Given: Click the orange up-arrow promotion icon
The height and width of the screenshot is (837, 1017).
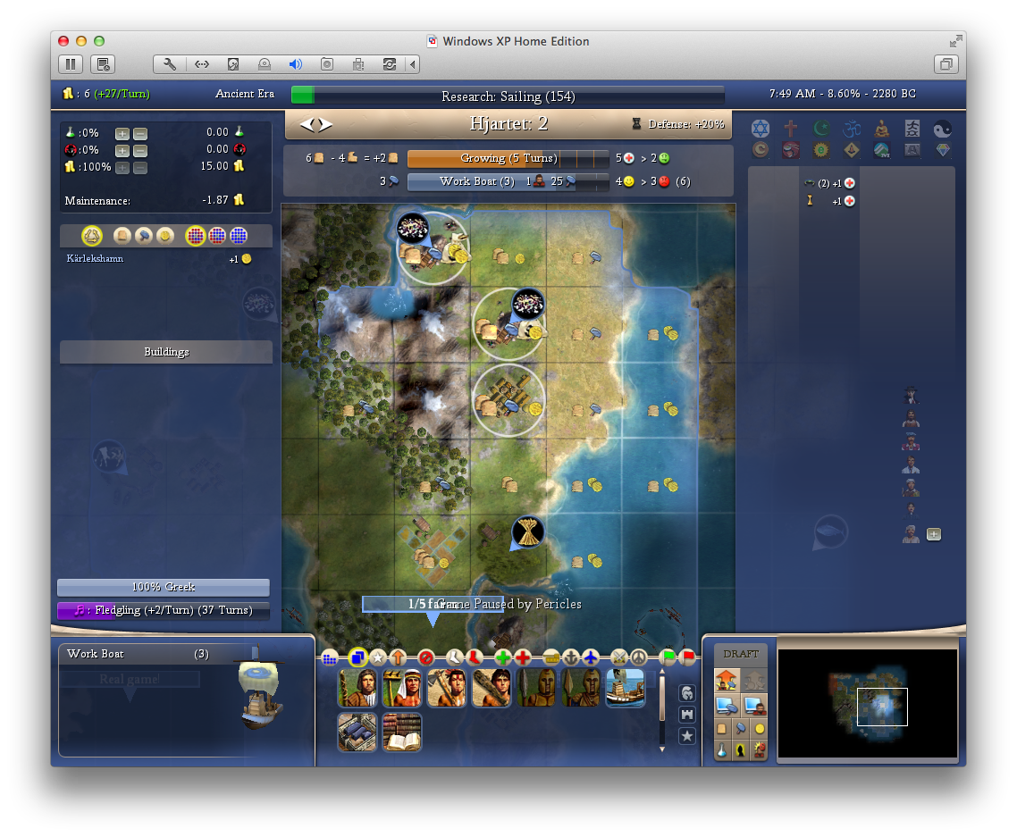Looking at the screenshot, I should click(x=399, y=657).
